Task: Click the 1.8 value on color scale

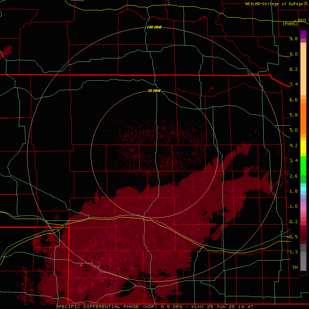Action: pyautogui.click(x=294, y=191)
